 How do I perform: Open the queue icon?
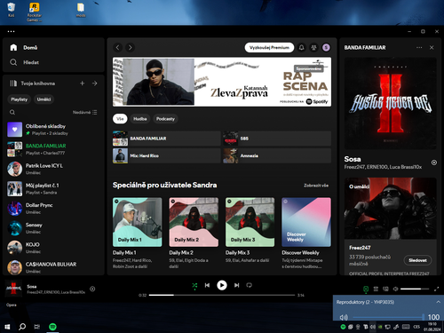376,289
